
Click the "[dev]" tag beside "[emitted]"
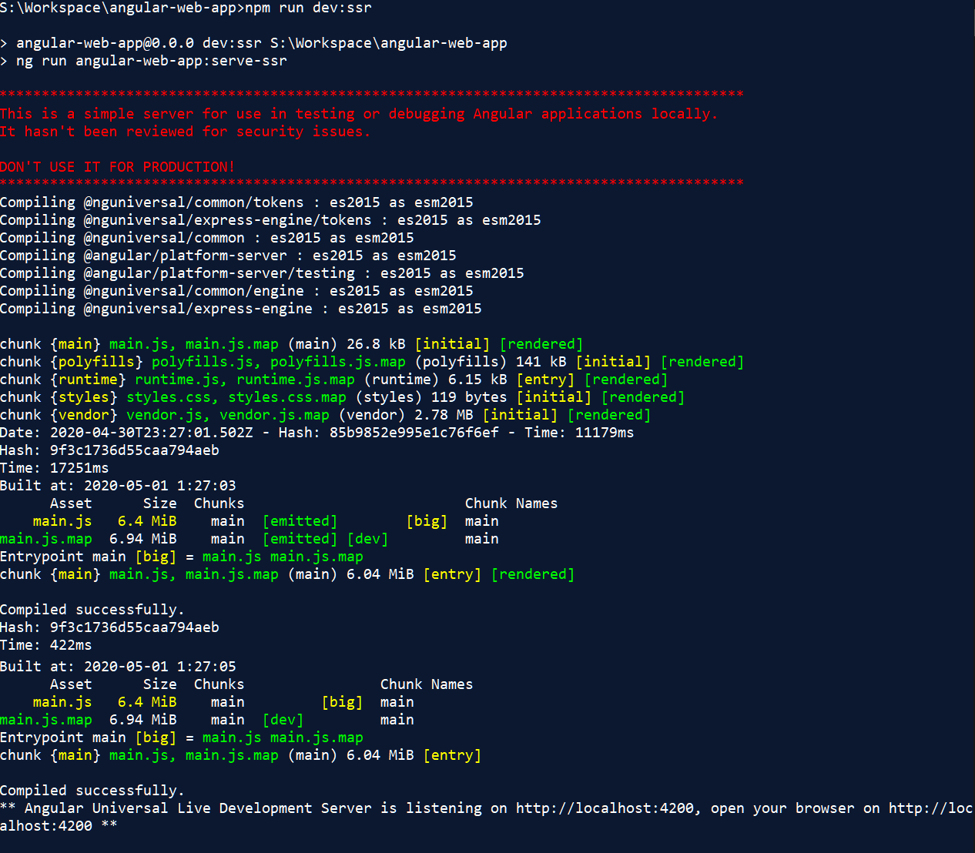[367, 539]
